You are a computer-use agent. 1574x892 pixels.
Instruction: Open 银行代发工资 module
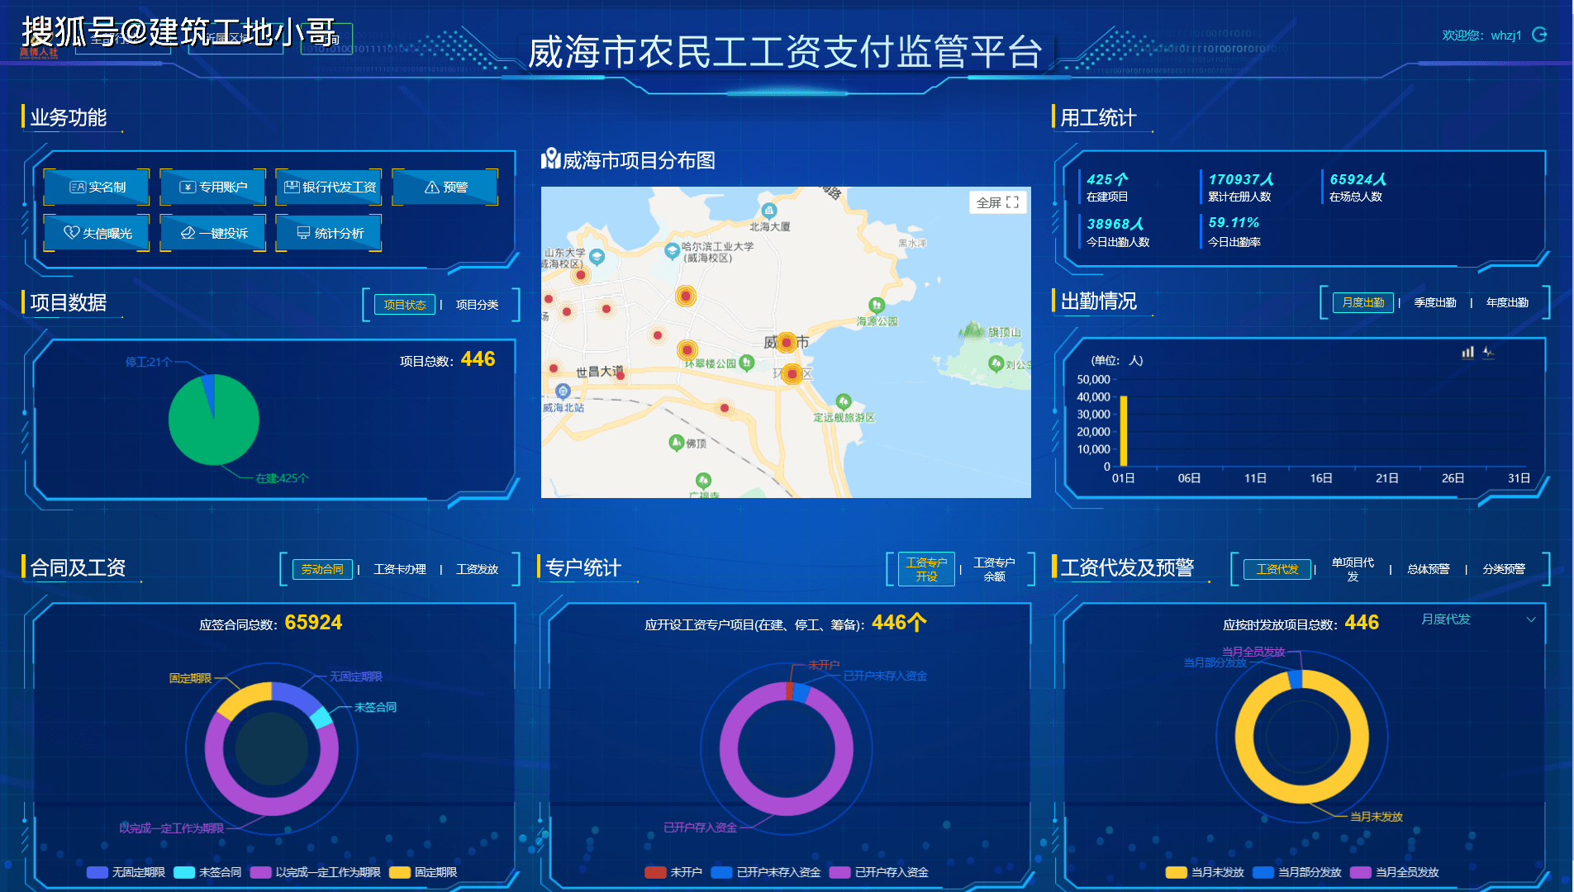point(329,187)
